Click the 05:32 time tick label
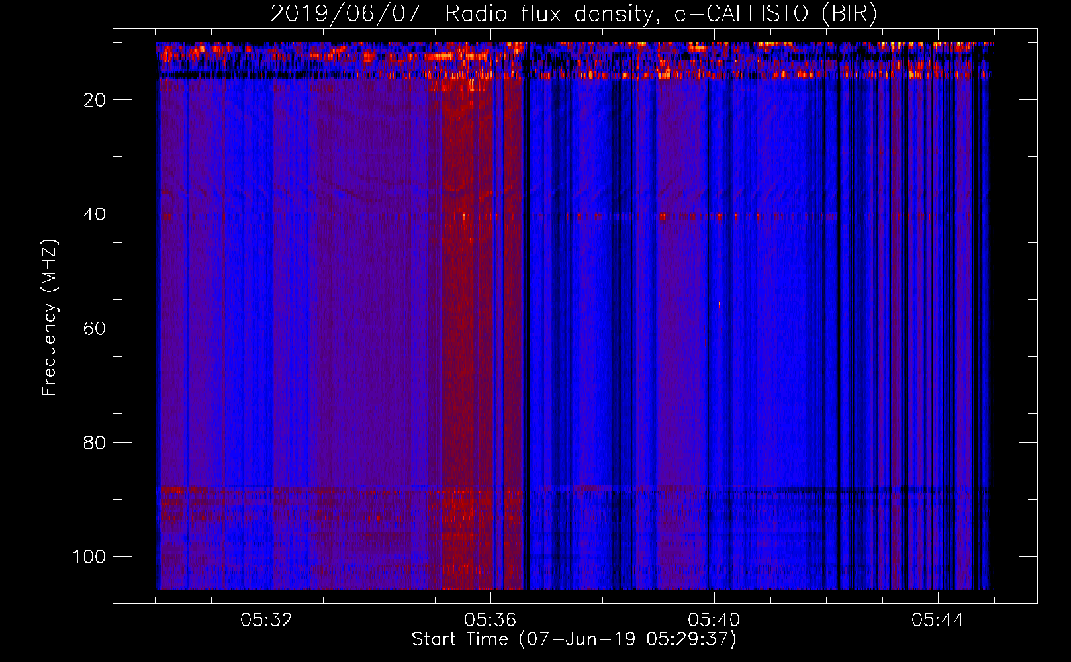The width and height of the screenshot is (1071, 662). pos(267,620)
